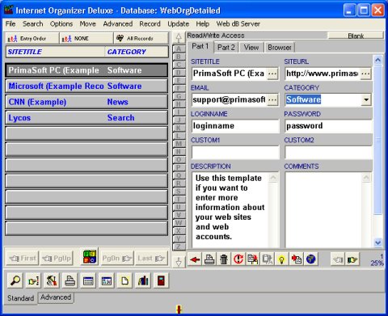The width and height of the screenshot is (388, 316).
Task: Click the SITETITLE column header
Action: (55, 52)
